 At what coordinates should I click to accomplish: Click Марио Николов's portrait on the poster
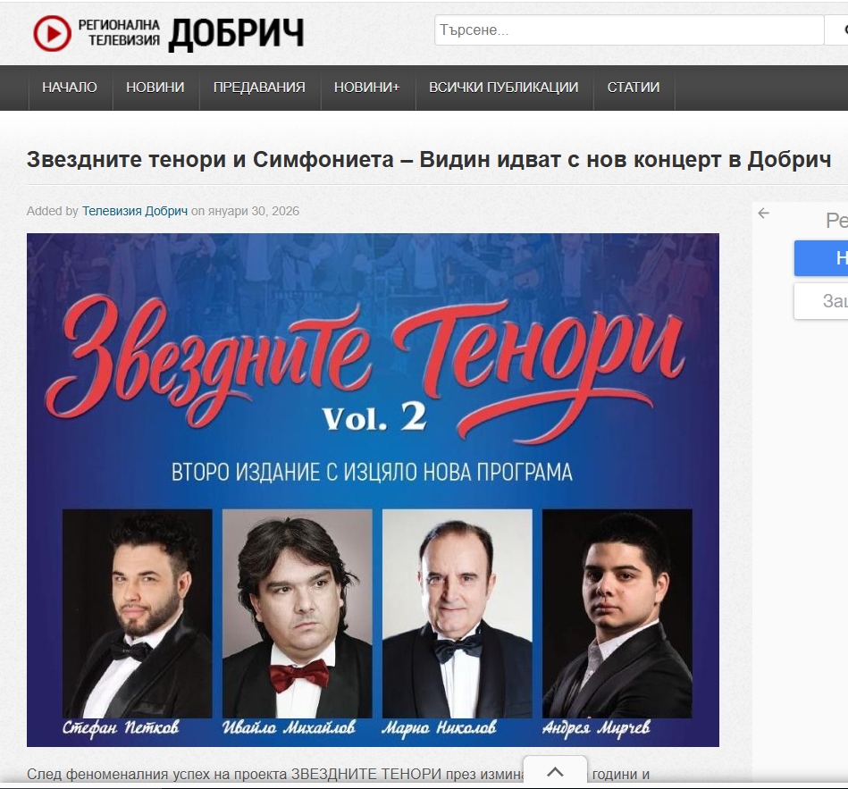click(x=457, y=613)
